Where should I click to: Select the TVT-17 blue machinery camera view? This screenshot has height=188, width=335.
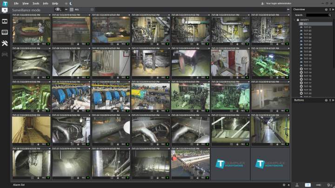(111, 97)
